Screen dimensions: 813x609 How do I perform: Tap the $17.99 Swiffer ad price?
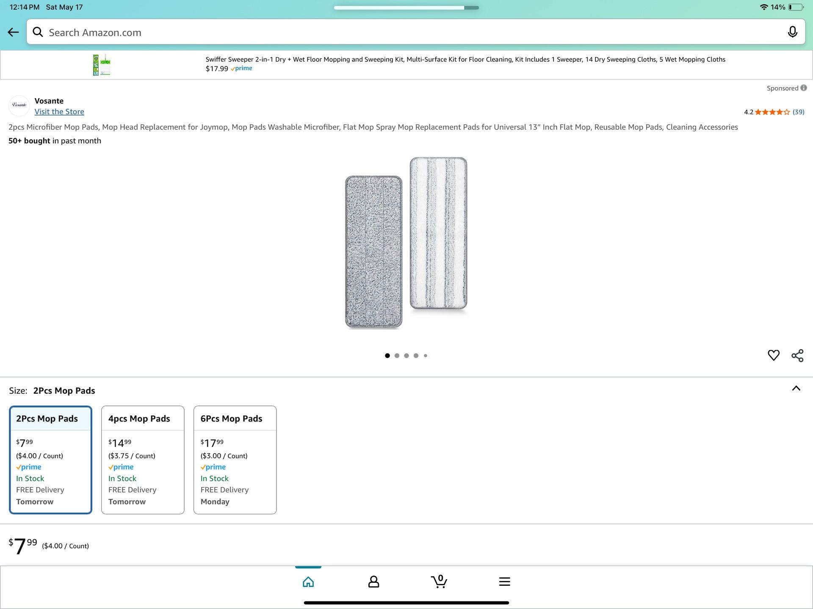coord(217,69)
